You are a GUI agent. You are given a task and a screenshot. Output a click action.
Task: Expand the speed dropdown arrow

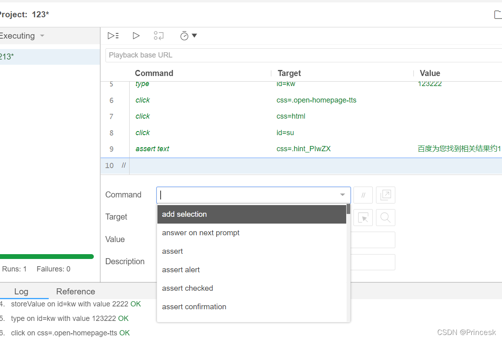point(194,35)
